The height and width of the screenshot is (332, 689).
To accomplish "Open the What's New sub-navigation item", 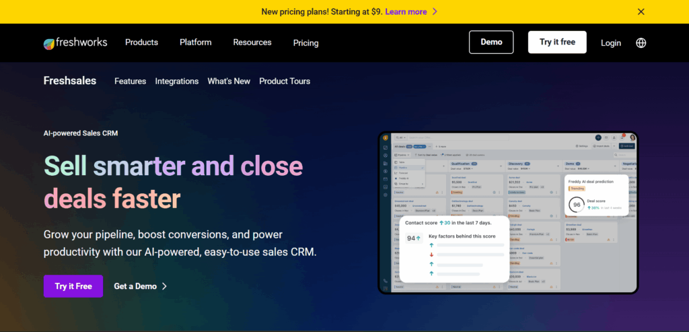I will [229, 81].
